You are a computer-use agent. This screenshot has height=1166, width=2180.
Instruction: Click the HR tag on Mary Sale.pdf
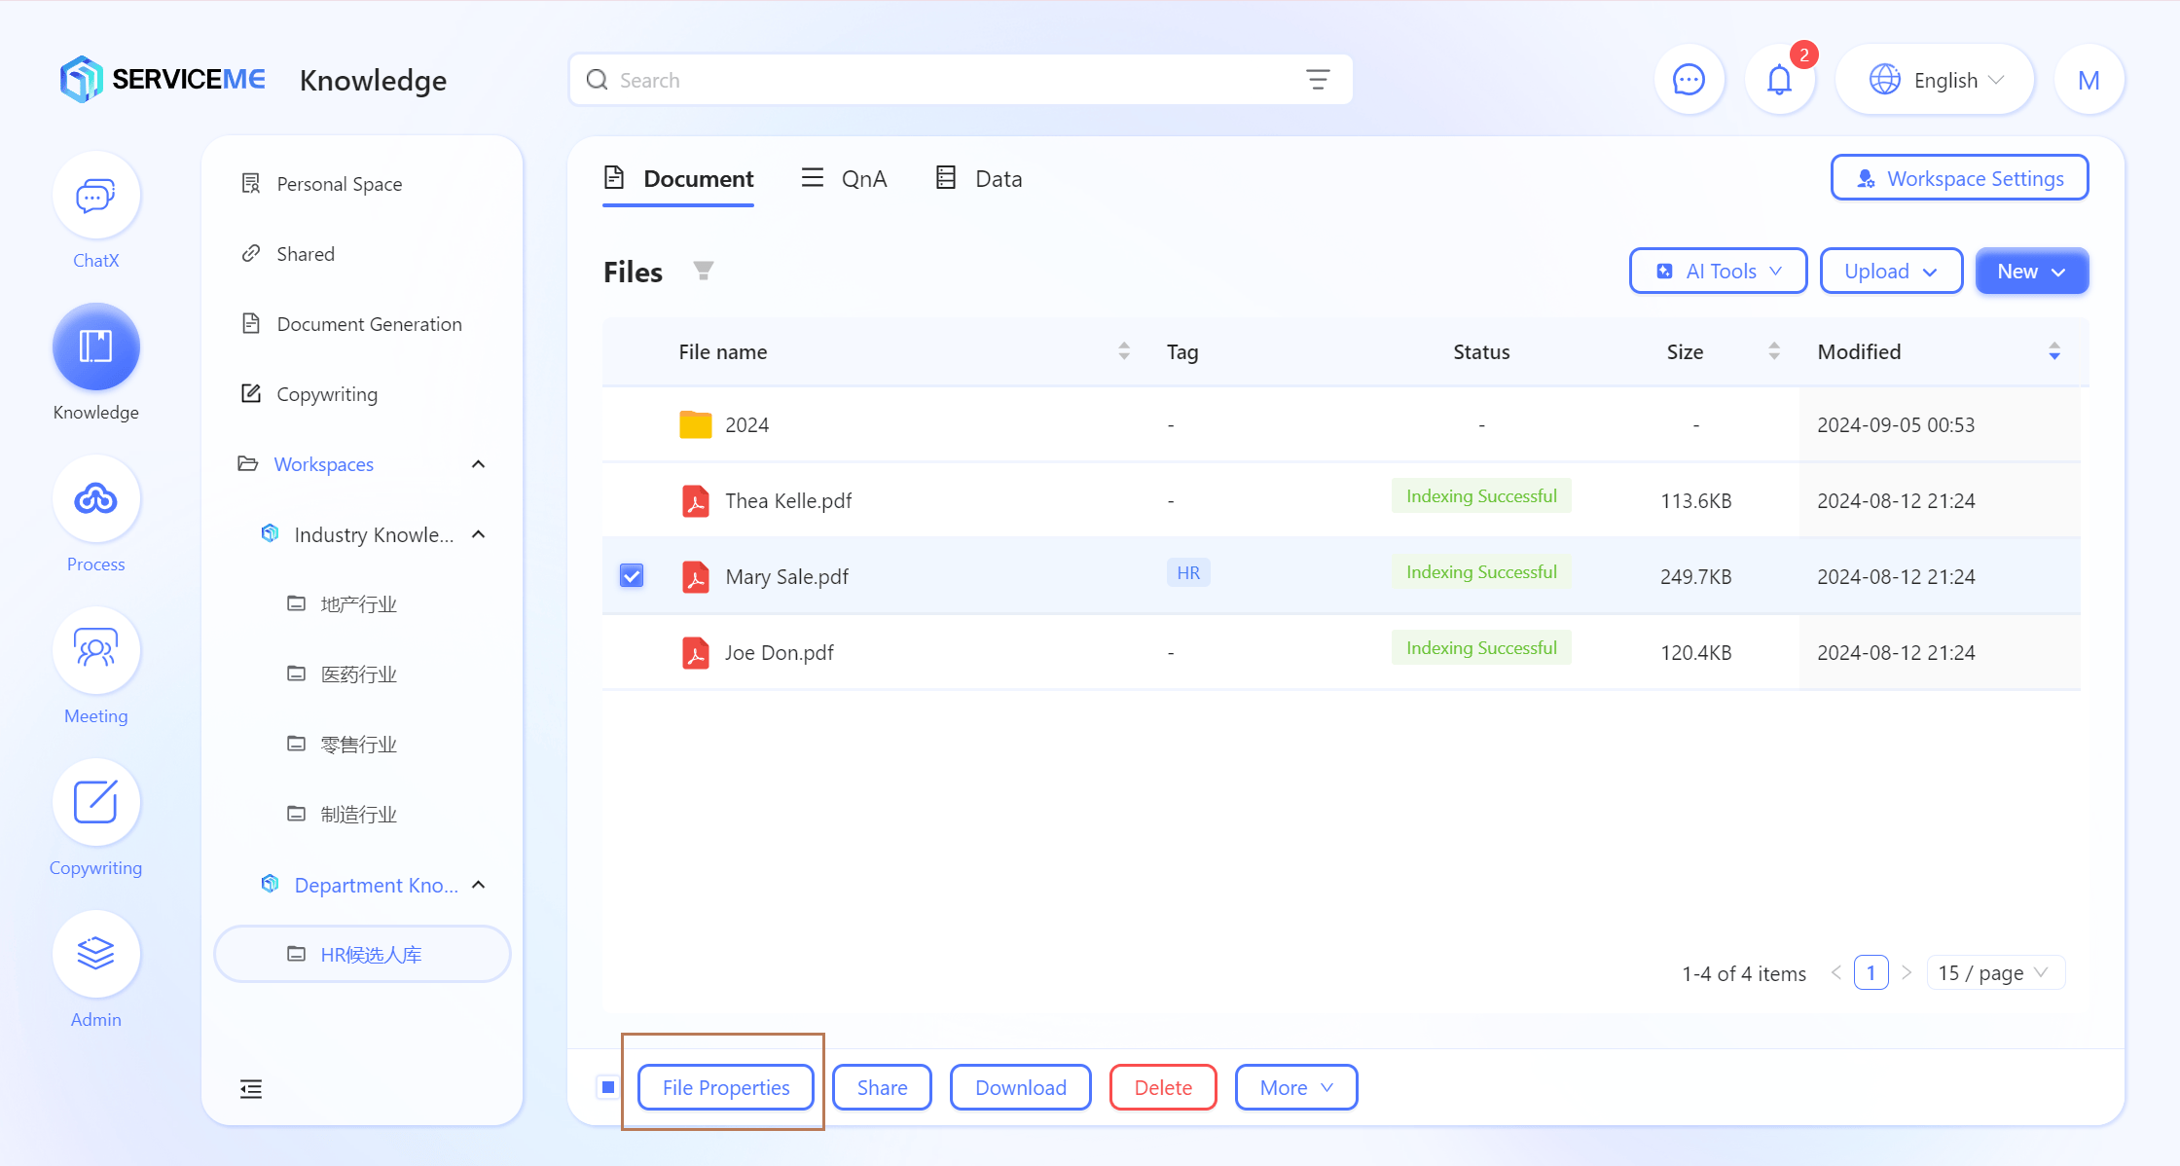[x=1188, y=572]
